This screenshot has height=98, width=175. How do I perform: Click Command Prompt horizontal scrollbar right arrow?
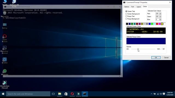[x=119, y=76]
